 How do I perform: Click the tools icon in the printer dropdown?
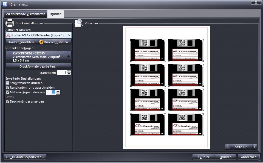tap(8, 35)
